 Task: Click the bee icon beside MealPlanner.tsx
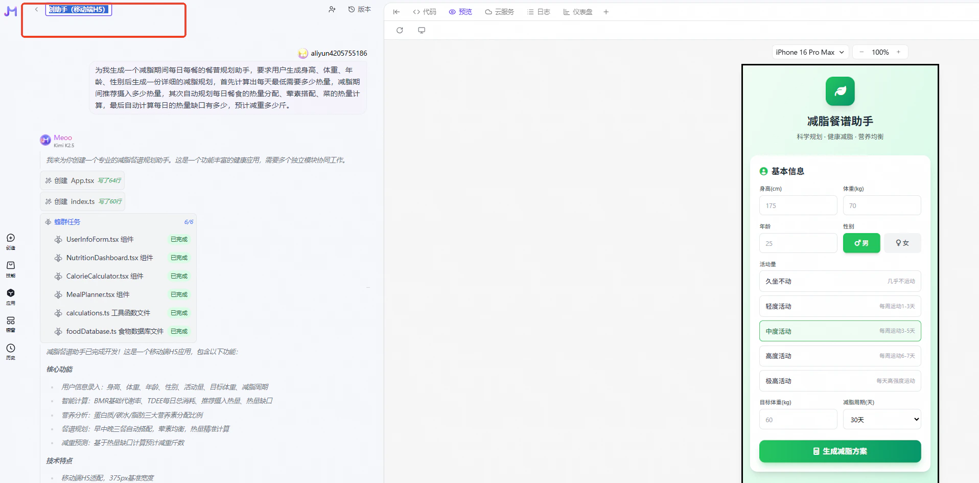58,294
